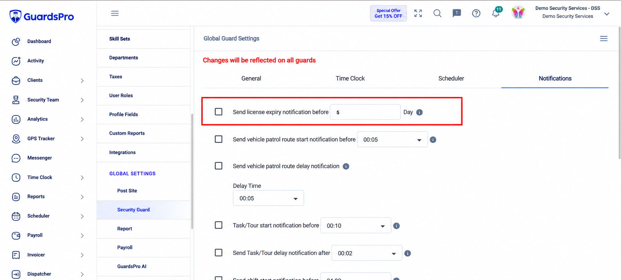This screenshot has height=280, width=621.
Task: Enable vehicle patrol route start notification checkbox
Action: click(219, 139)
